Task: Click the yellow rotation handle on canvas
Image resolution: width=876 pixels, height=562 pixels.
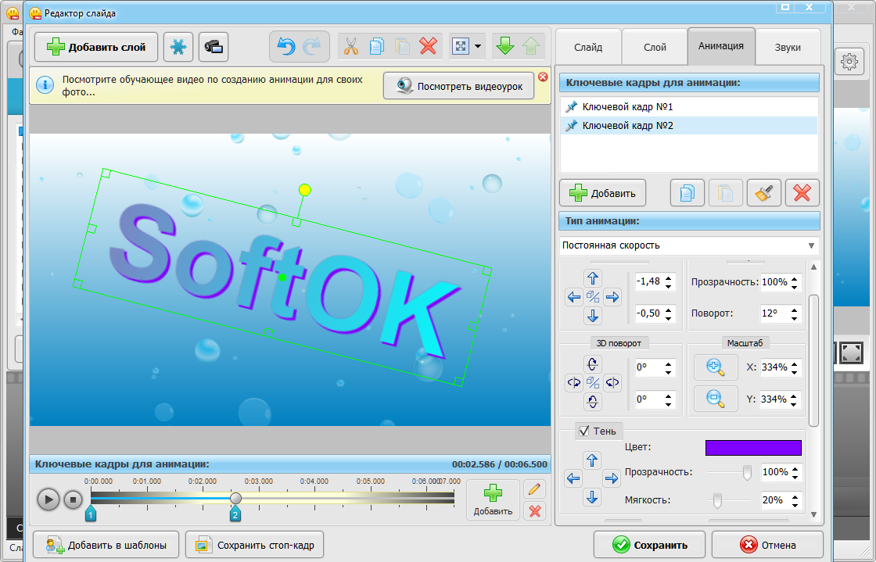Action: coord(304,190)
